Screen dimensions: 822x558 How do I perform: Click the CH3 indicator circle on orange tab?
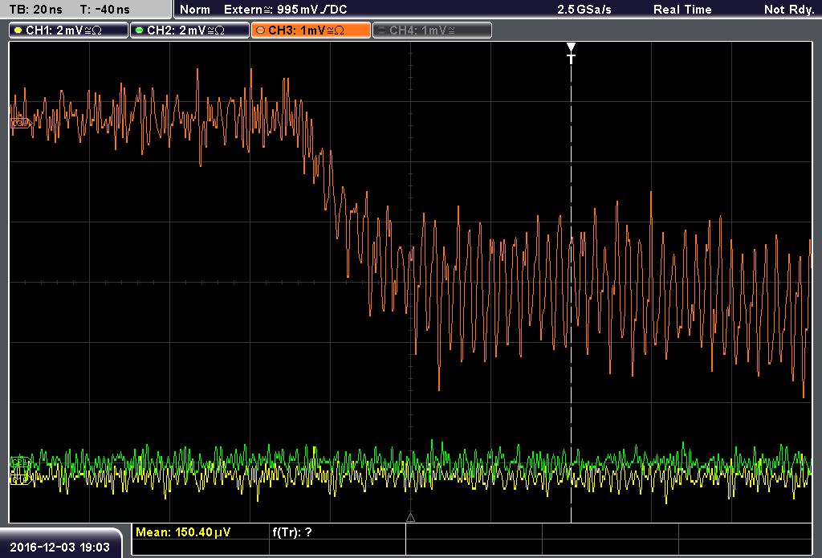pyautogui.click(x=261, y=31)
